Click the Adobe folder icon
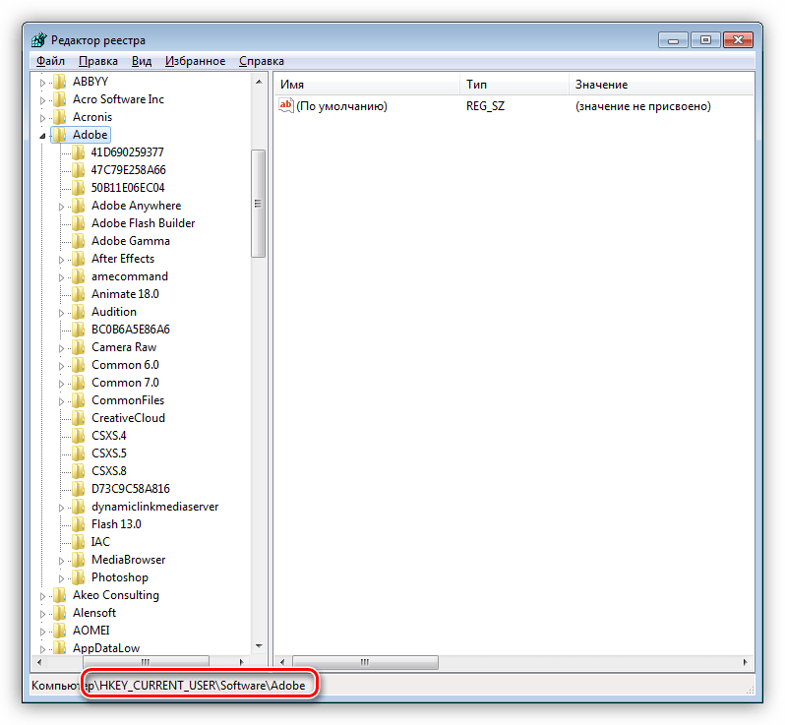The image size is (785, 725). click(60, 135)
